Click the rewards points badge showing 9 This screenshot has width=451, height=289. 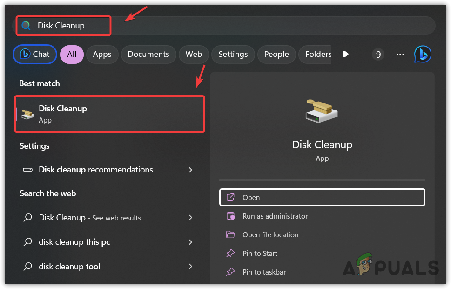point(378,55)
